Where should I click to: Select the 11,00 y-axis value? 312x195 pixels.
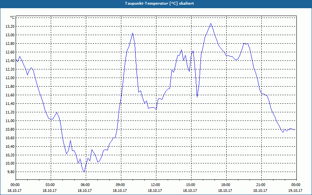click(11, 121)
